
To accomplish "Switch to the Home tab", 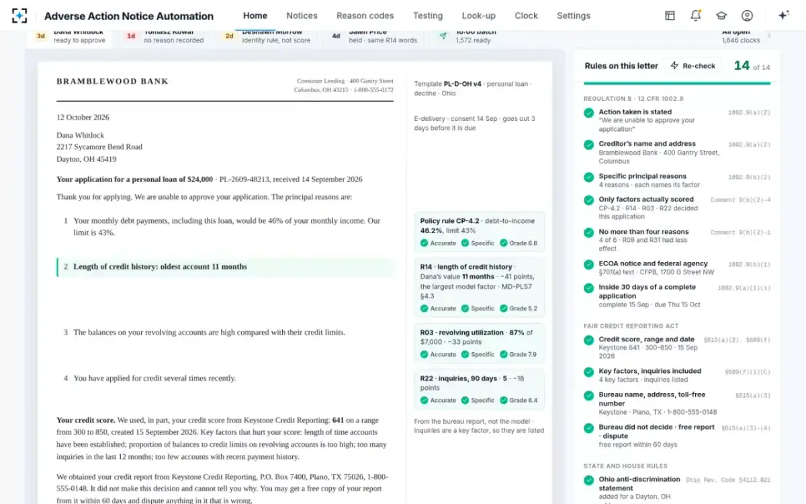I will 255,15.
